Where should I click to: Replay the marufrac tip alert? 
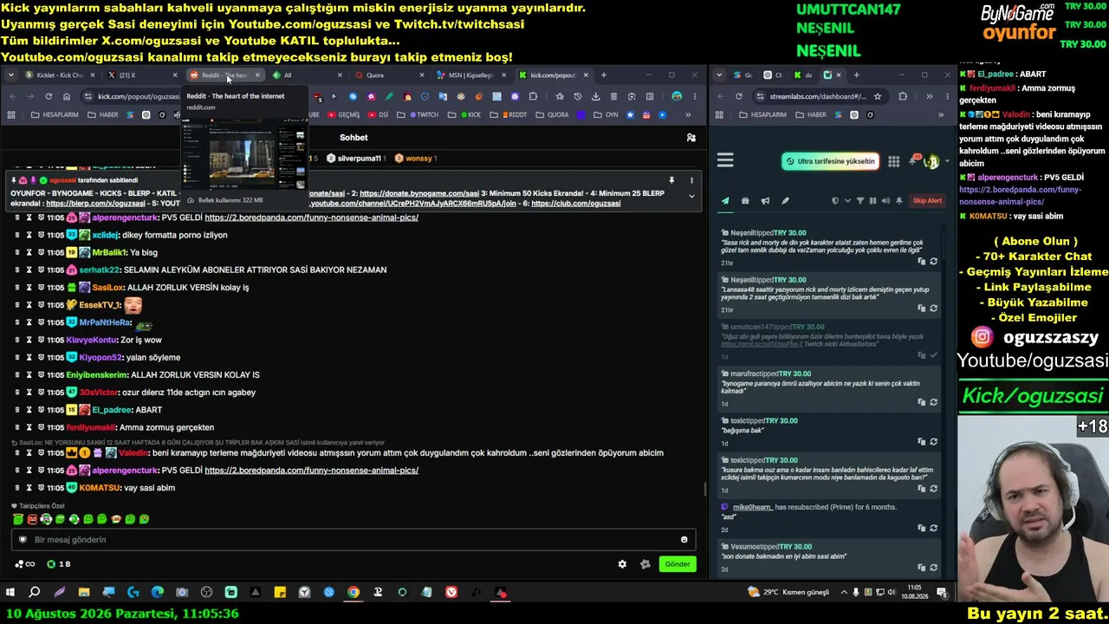coord(933,402)
